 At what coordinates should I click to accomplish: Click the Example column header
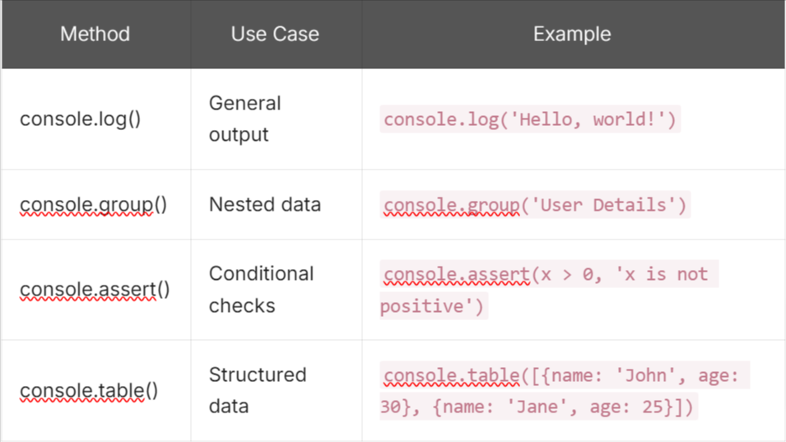(x=572, y=34)
